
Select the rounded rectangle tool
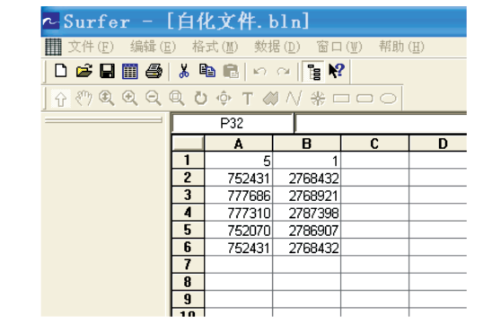point(365,99)
